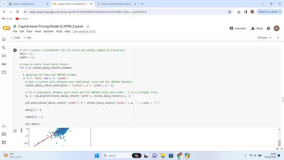Screen dimensions: 284x160
Task: Add a new Code cell
Action: 15,38
